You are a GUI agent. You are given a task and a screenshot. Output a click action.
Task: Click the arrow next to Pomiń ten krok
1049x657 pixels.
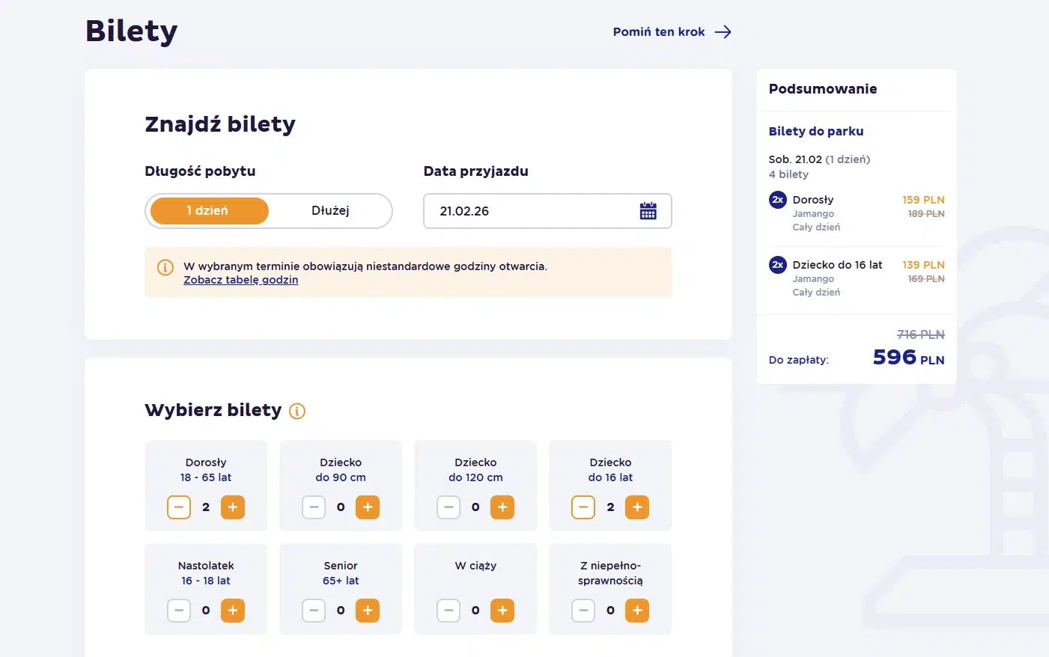[x=723, y=32]
